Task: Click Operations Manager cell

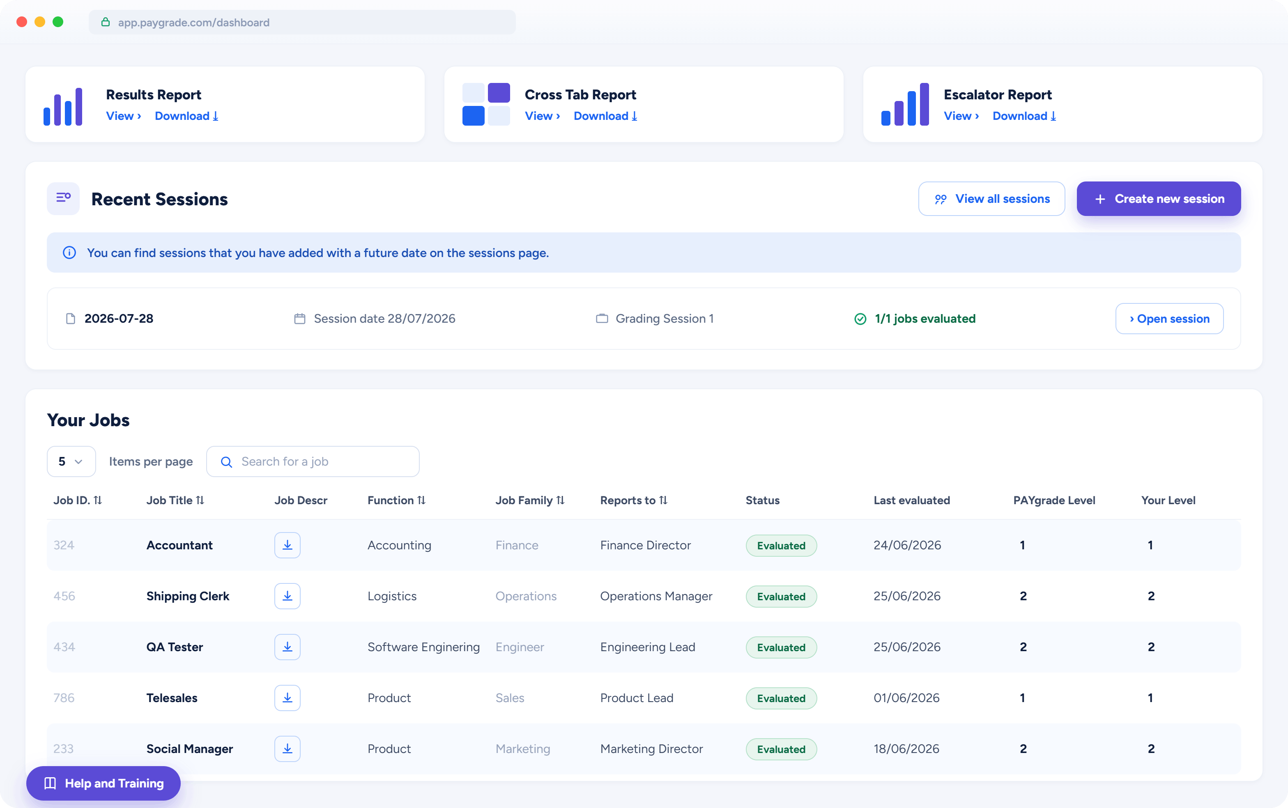Action: (656, 596)
